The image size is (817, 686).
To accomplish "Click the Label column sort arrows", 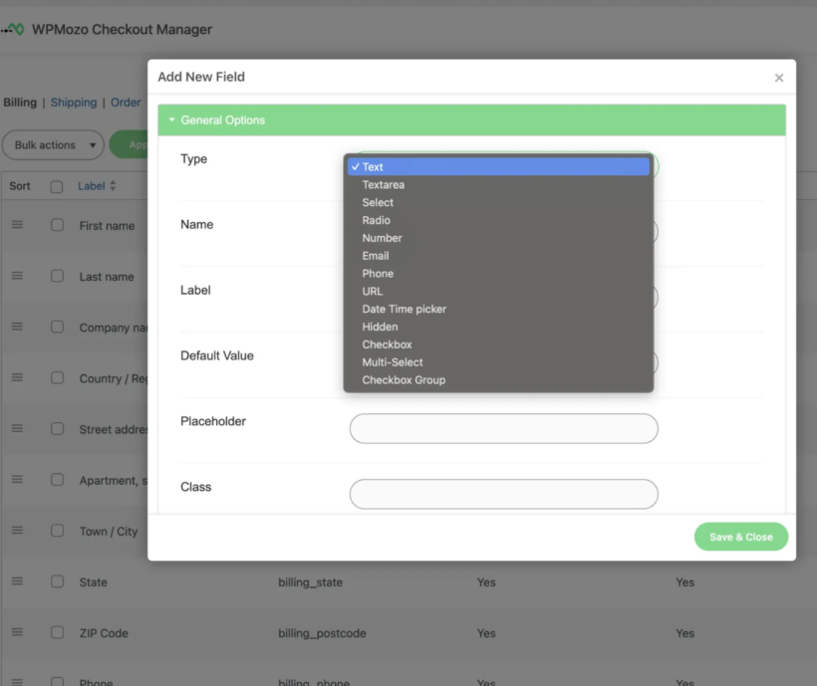I will point(113,186).
